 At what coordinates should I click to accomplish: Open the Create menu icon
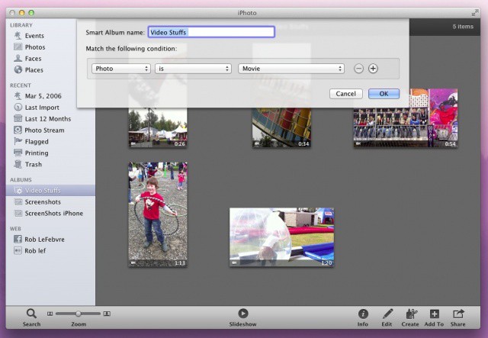click(x=411, y=314)
